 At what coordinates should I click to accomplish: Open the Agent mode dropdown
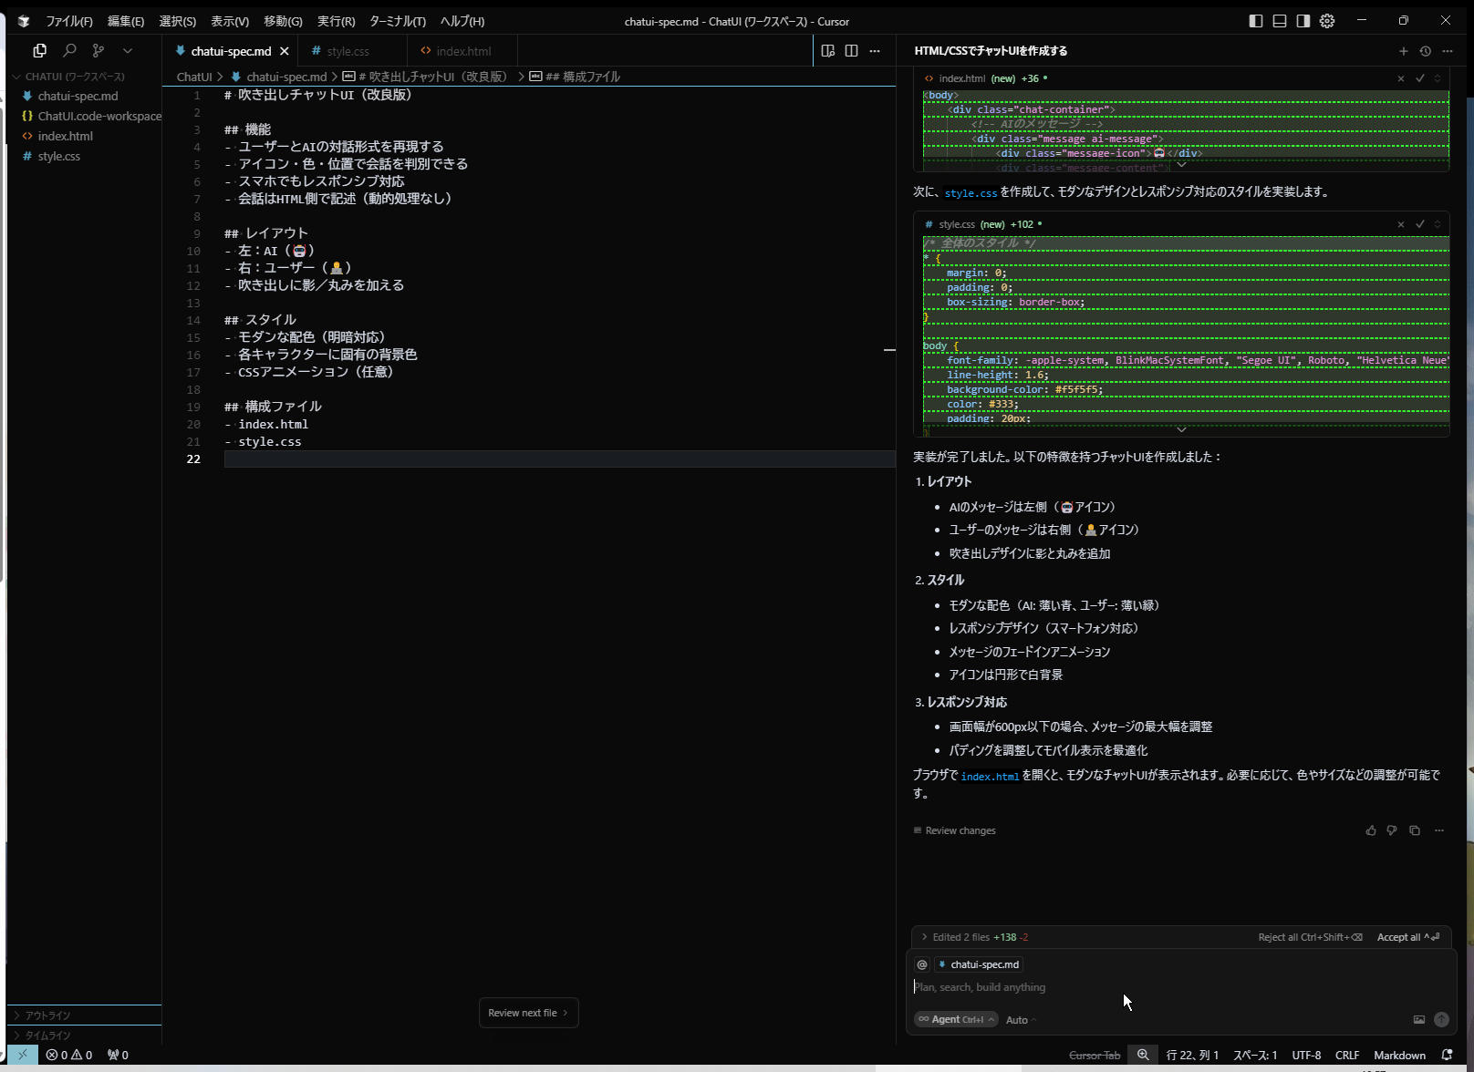click(x=956, y=1020)
